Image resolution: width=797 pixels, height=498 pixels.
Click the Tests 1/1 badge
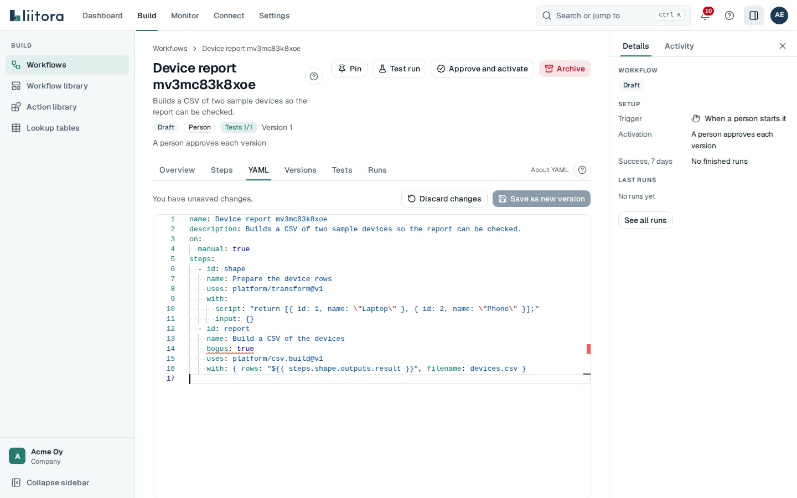click(239, 127)
